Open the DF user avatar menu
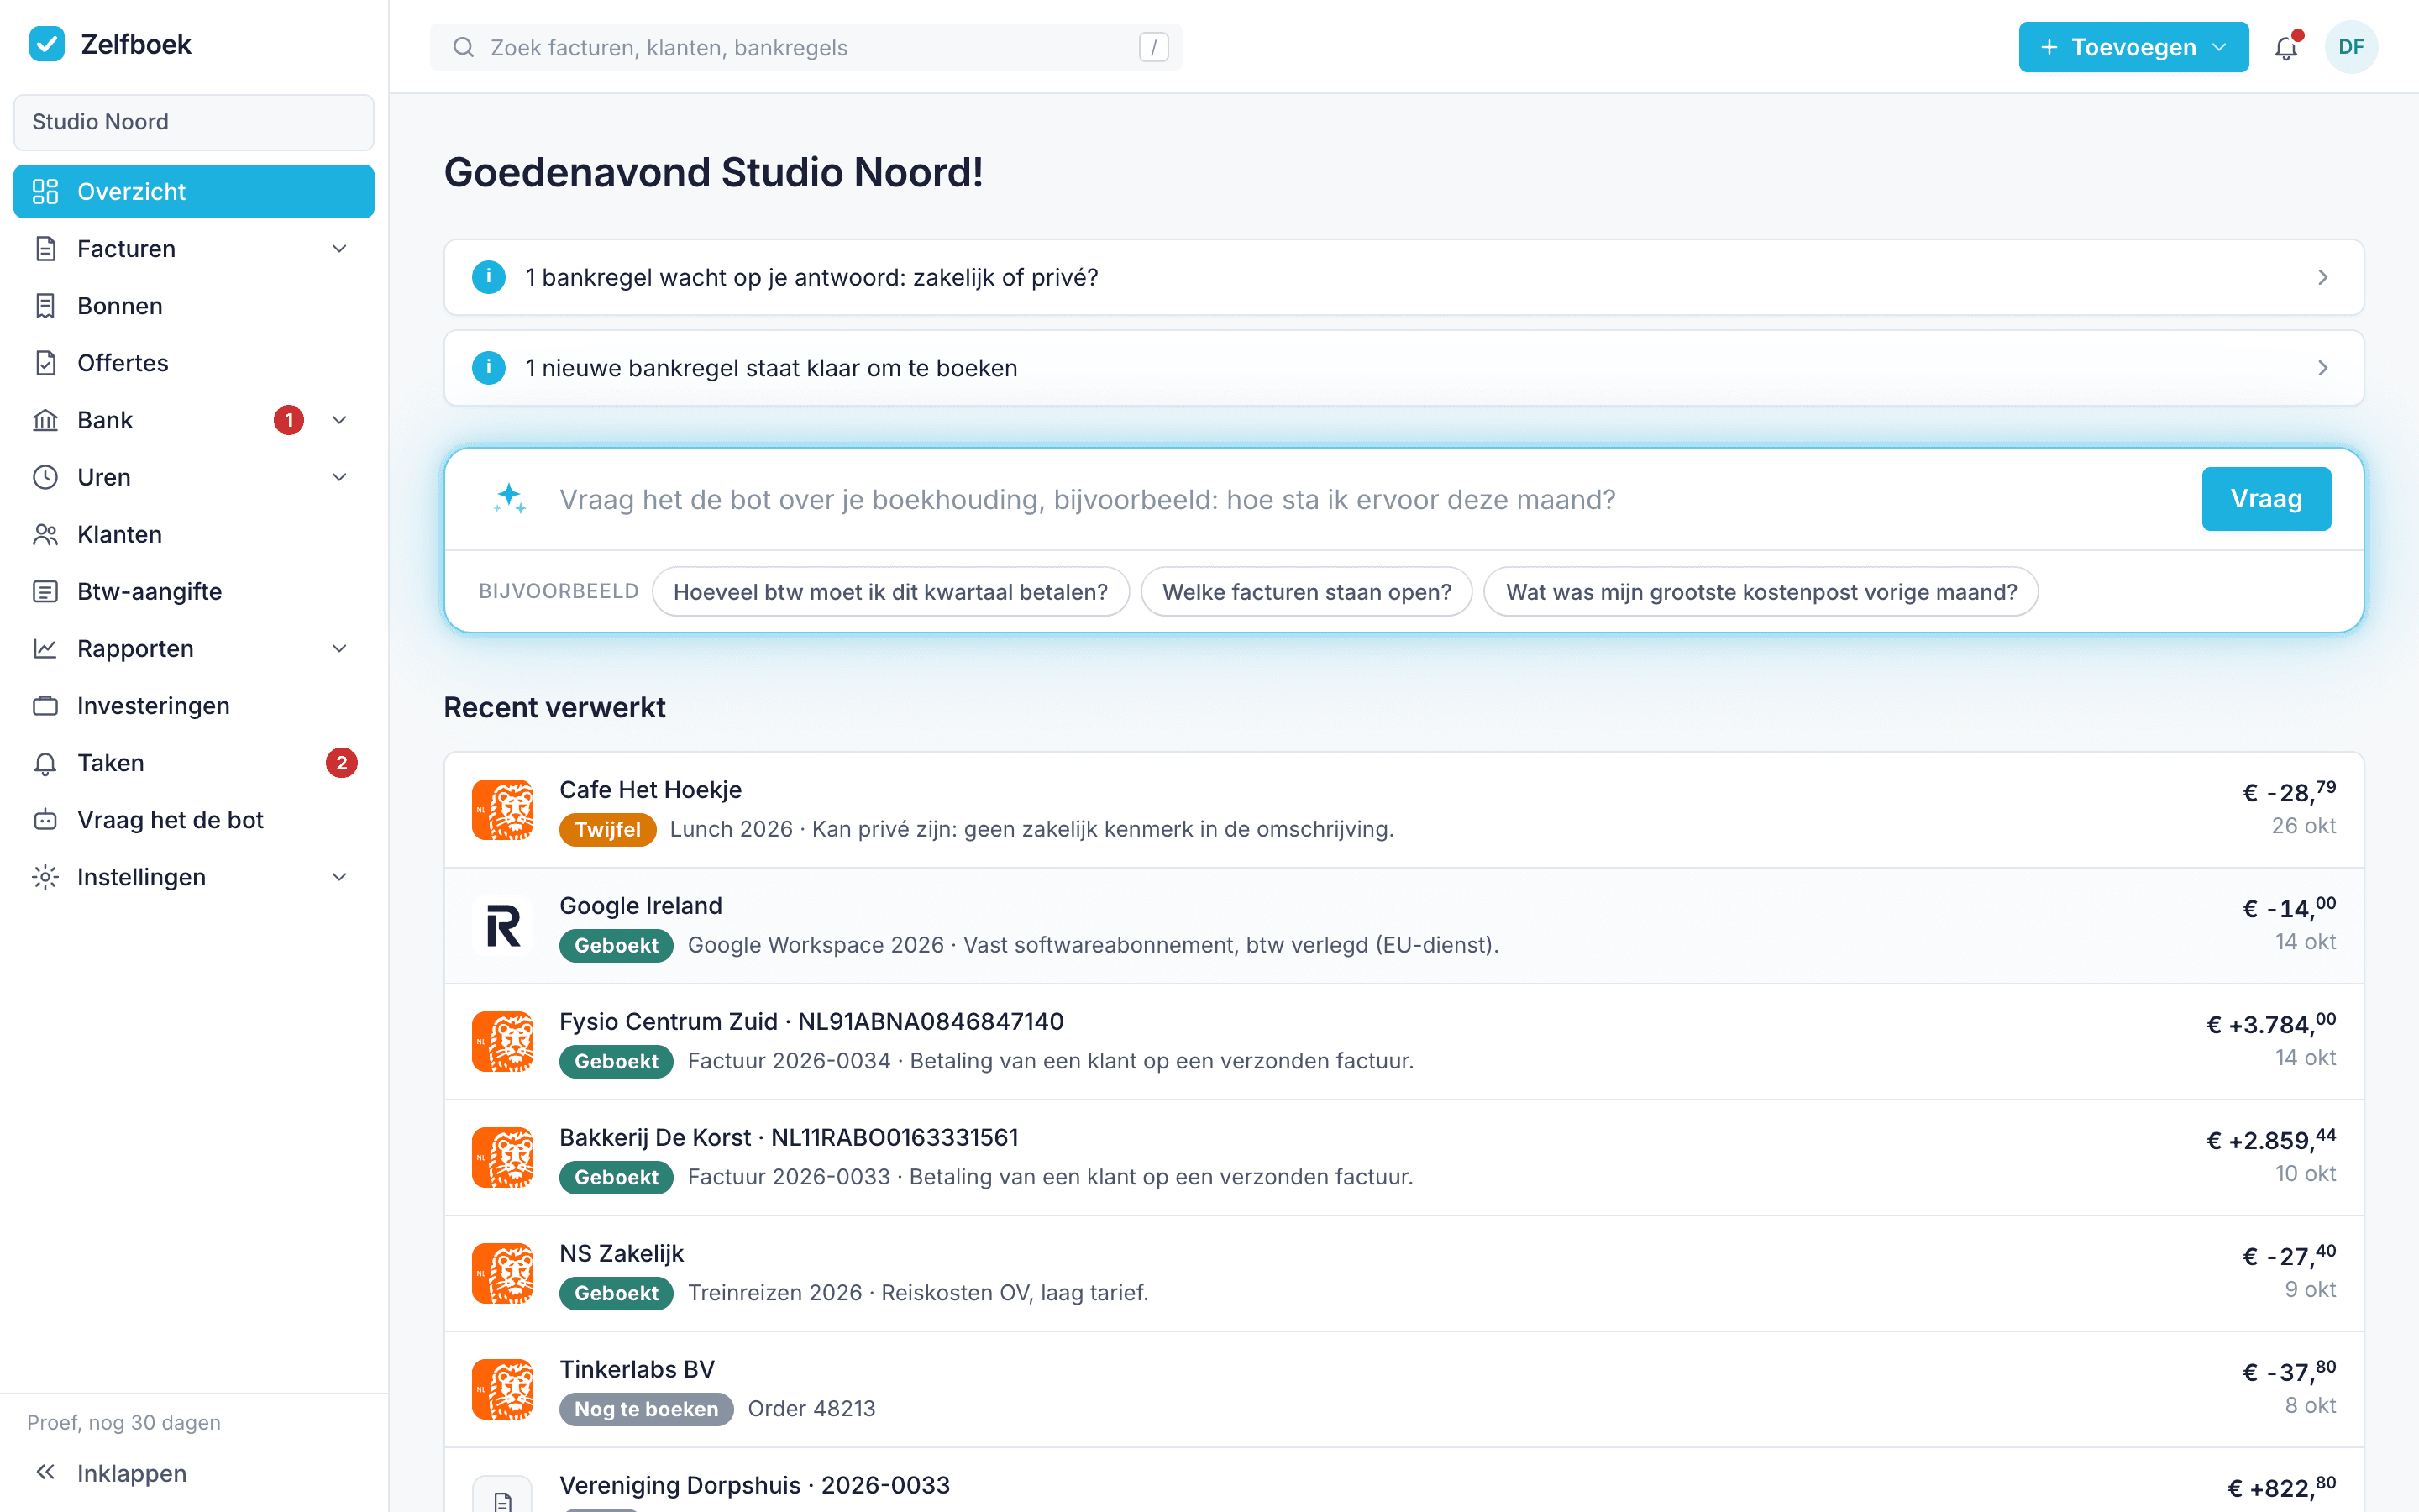 2351,47
